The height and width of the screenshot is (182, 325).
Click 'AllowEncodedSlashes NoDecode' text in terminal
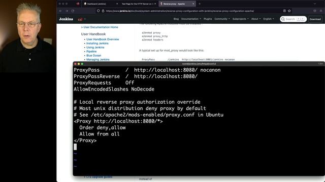click(x=114, y=89)
